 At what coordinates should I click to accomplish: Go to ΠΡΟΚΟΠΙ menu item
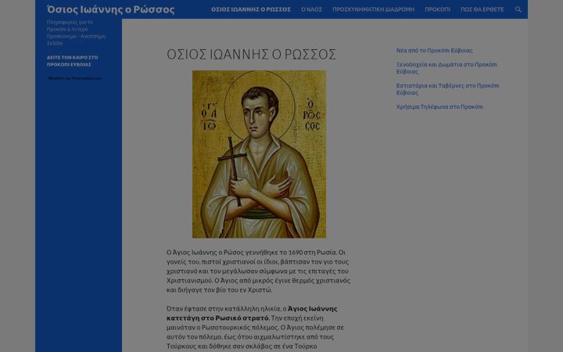point(437,9)
